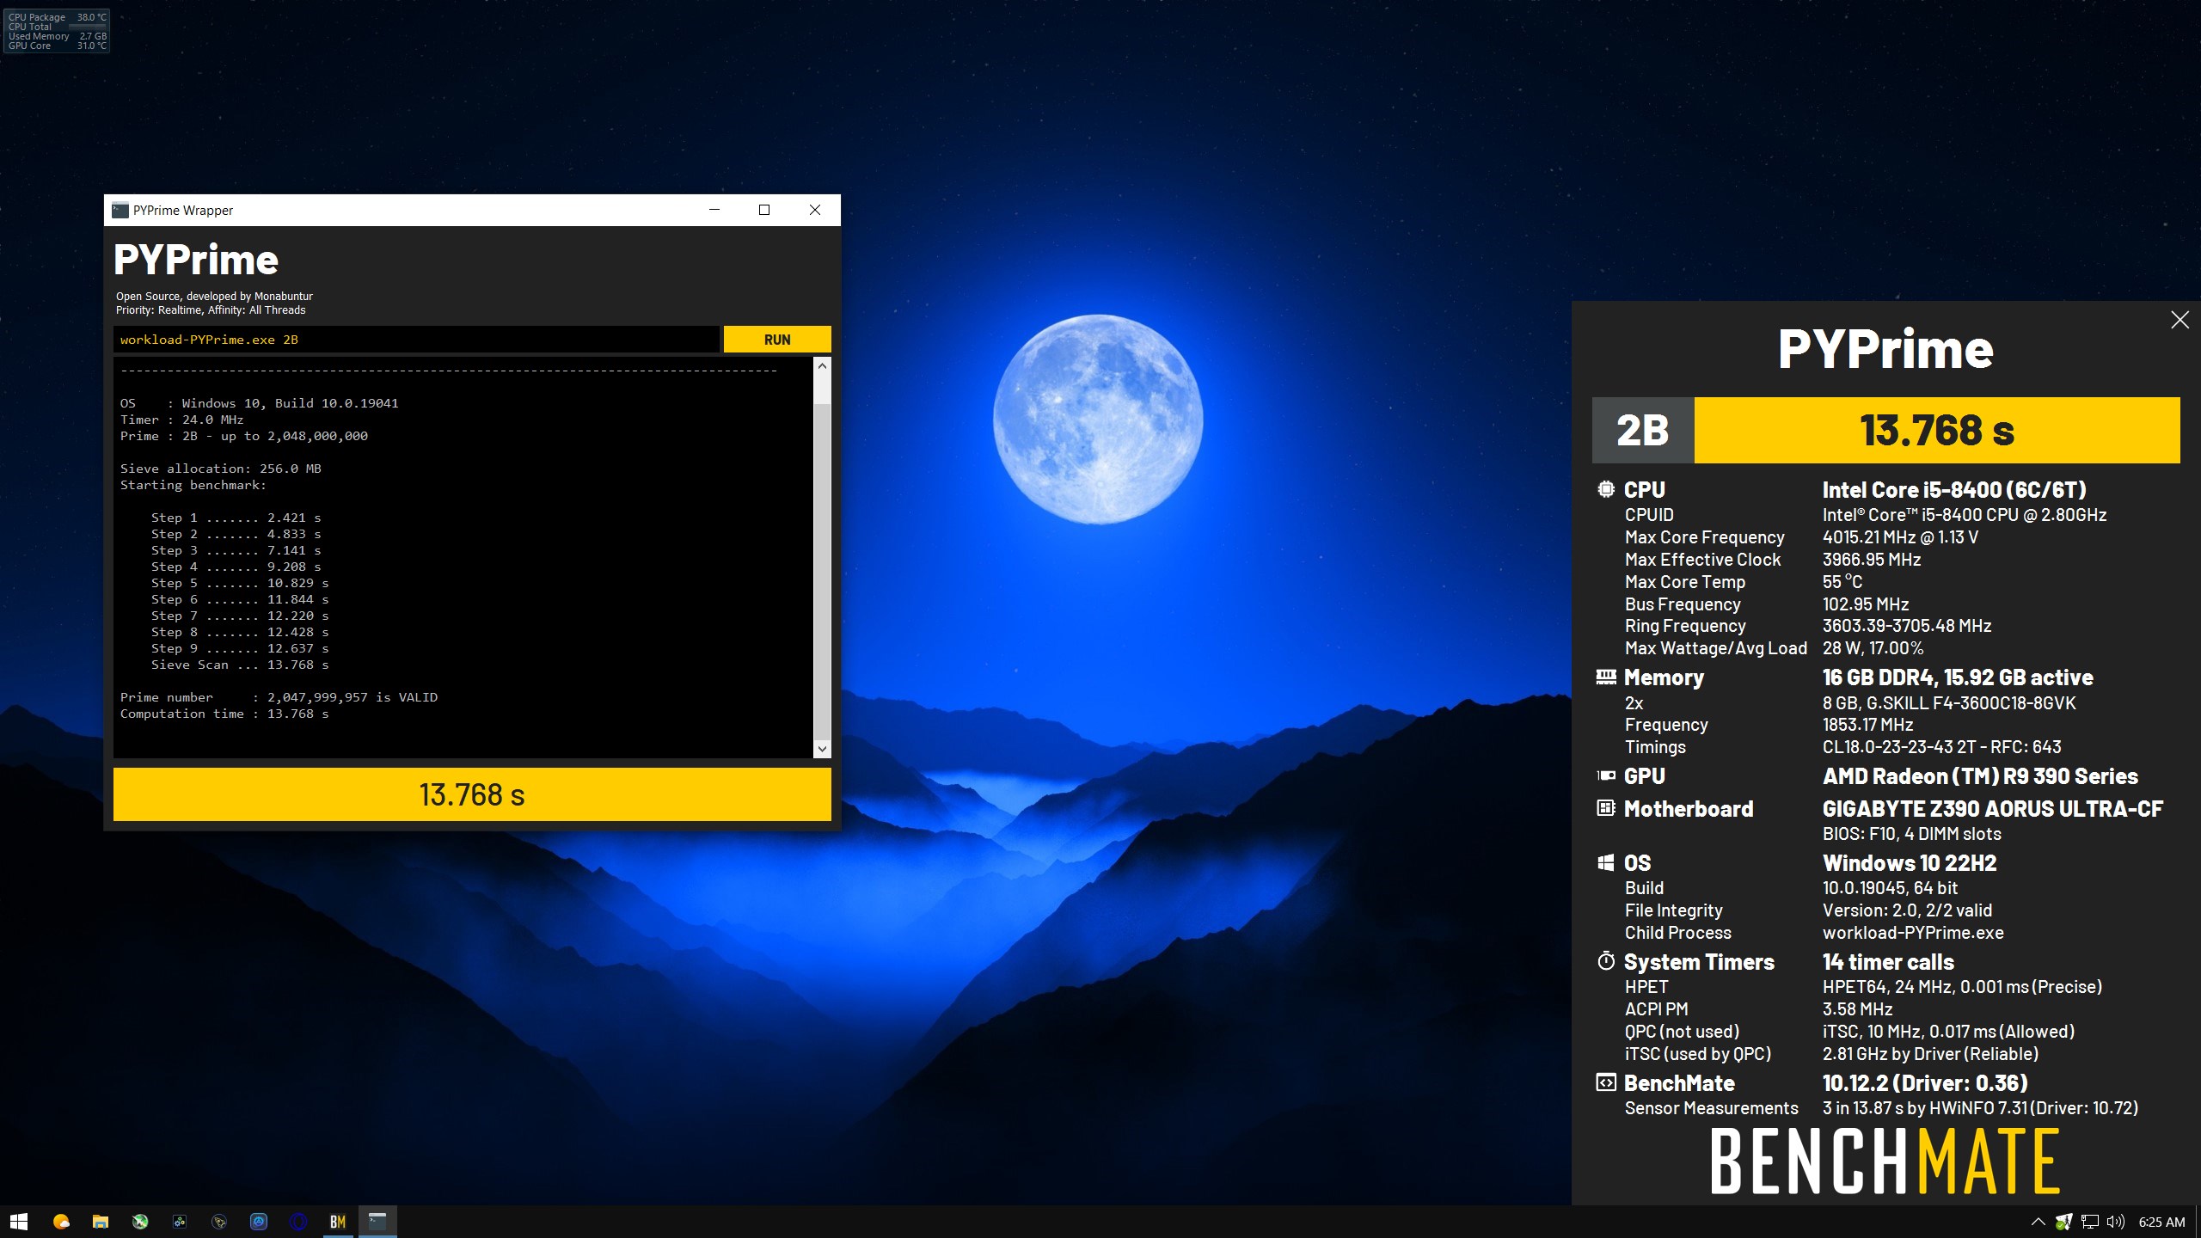Click '2.81 GHz by Driver (Reliable)' value

(x=1930, y=1054)
